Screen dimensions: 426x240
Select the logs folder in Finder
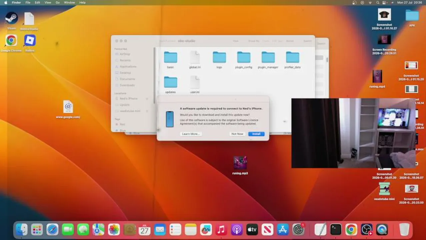coord(219,60)
